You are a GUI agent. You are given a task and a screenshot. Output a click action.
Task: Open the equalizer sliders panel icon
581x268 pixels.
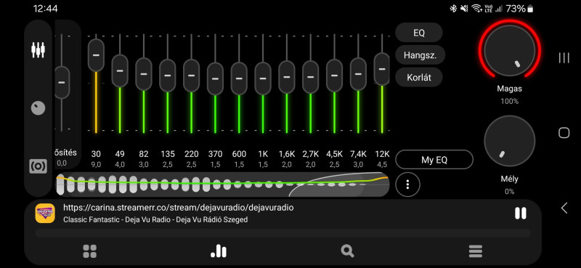pos(38,50)
